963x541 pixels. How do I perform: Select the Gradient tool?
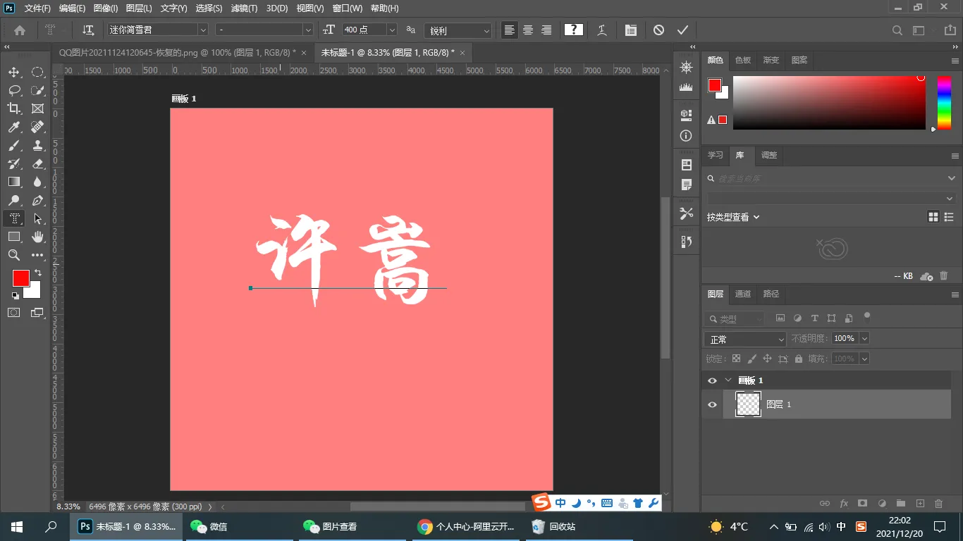(14, 182)
